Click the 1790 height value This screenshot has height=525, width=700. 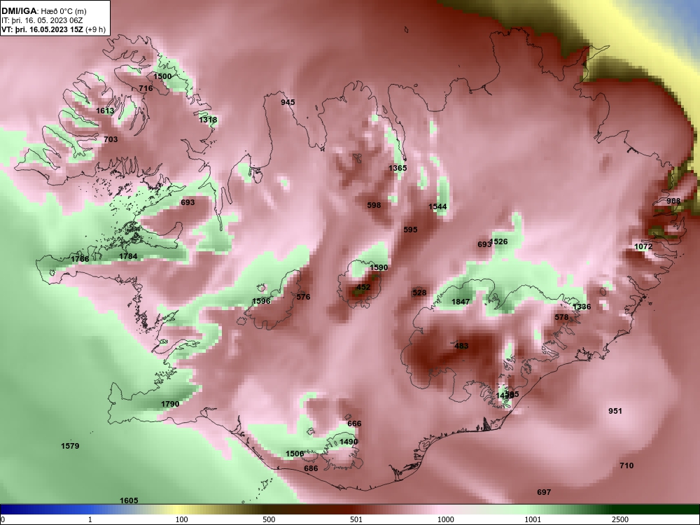[x=170, y=405]
